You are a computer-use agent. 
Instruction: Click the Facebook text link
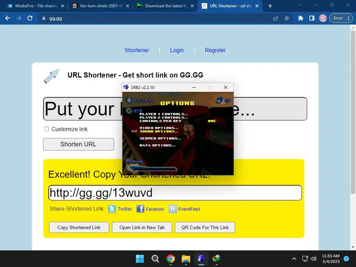tap(155, 209)
